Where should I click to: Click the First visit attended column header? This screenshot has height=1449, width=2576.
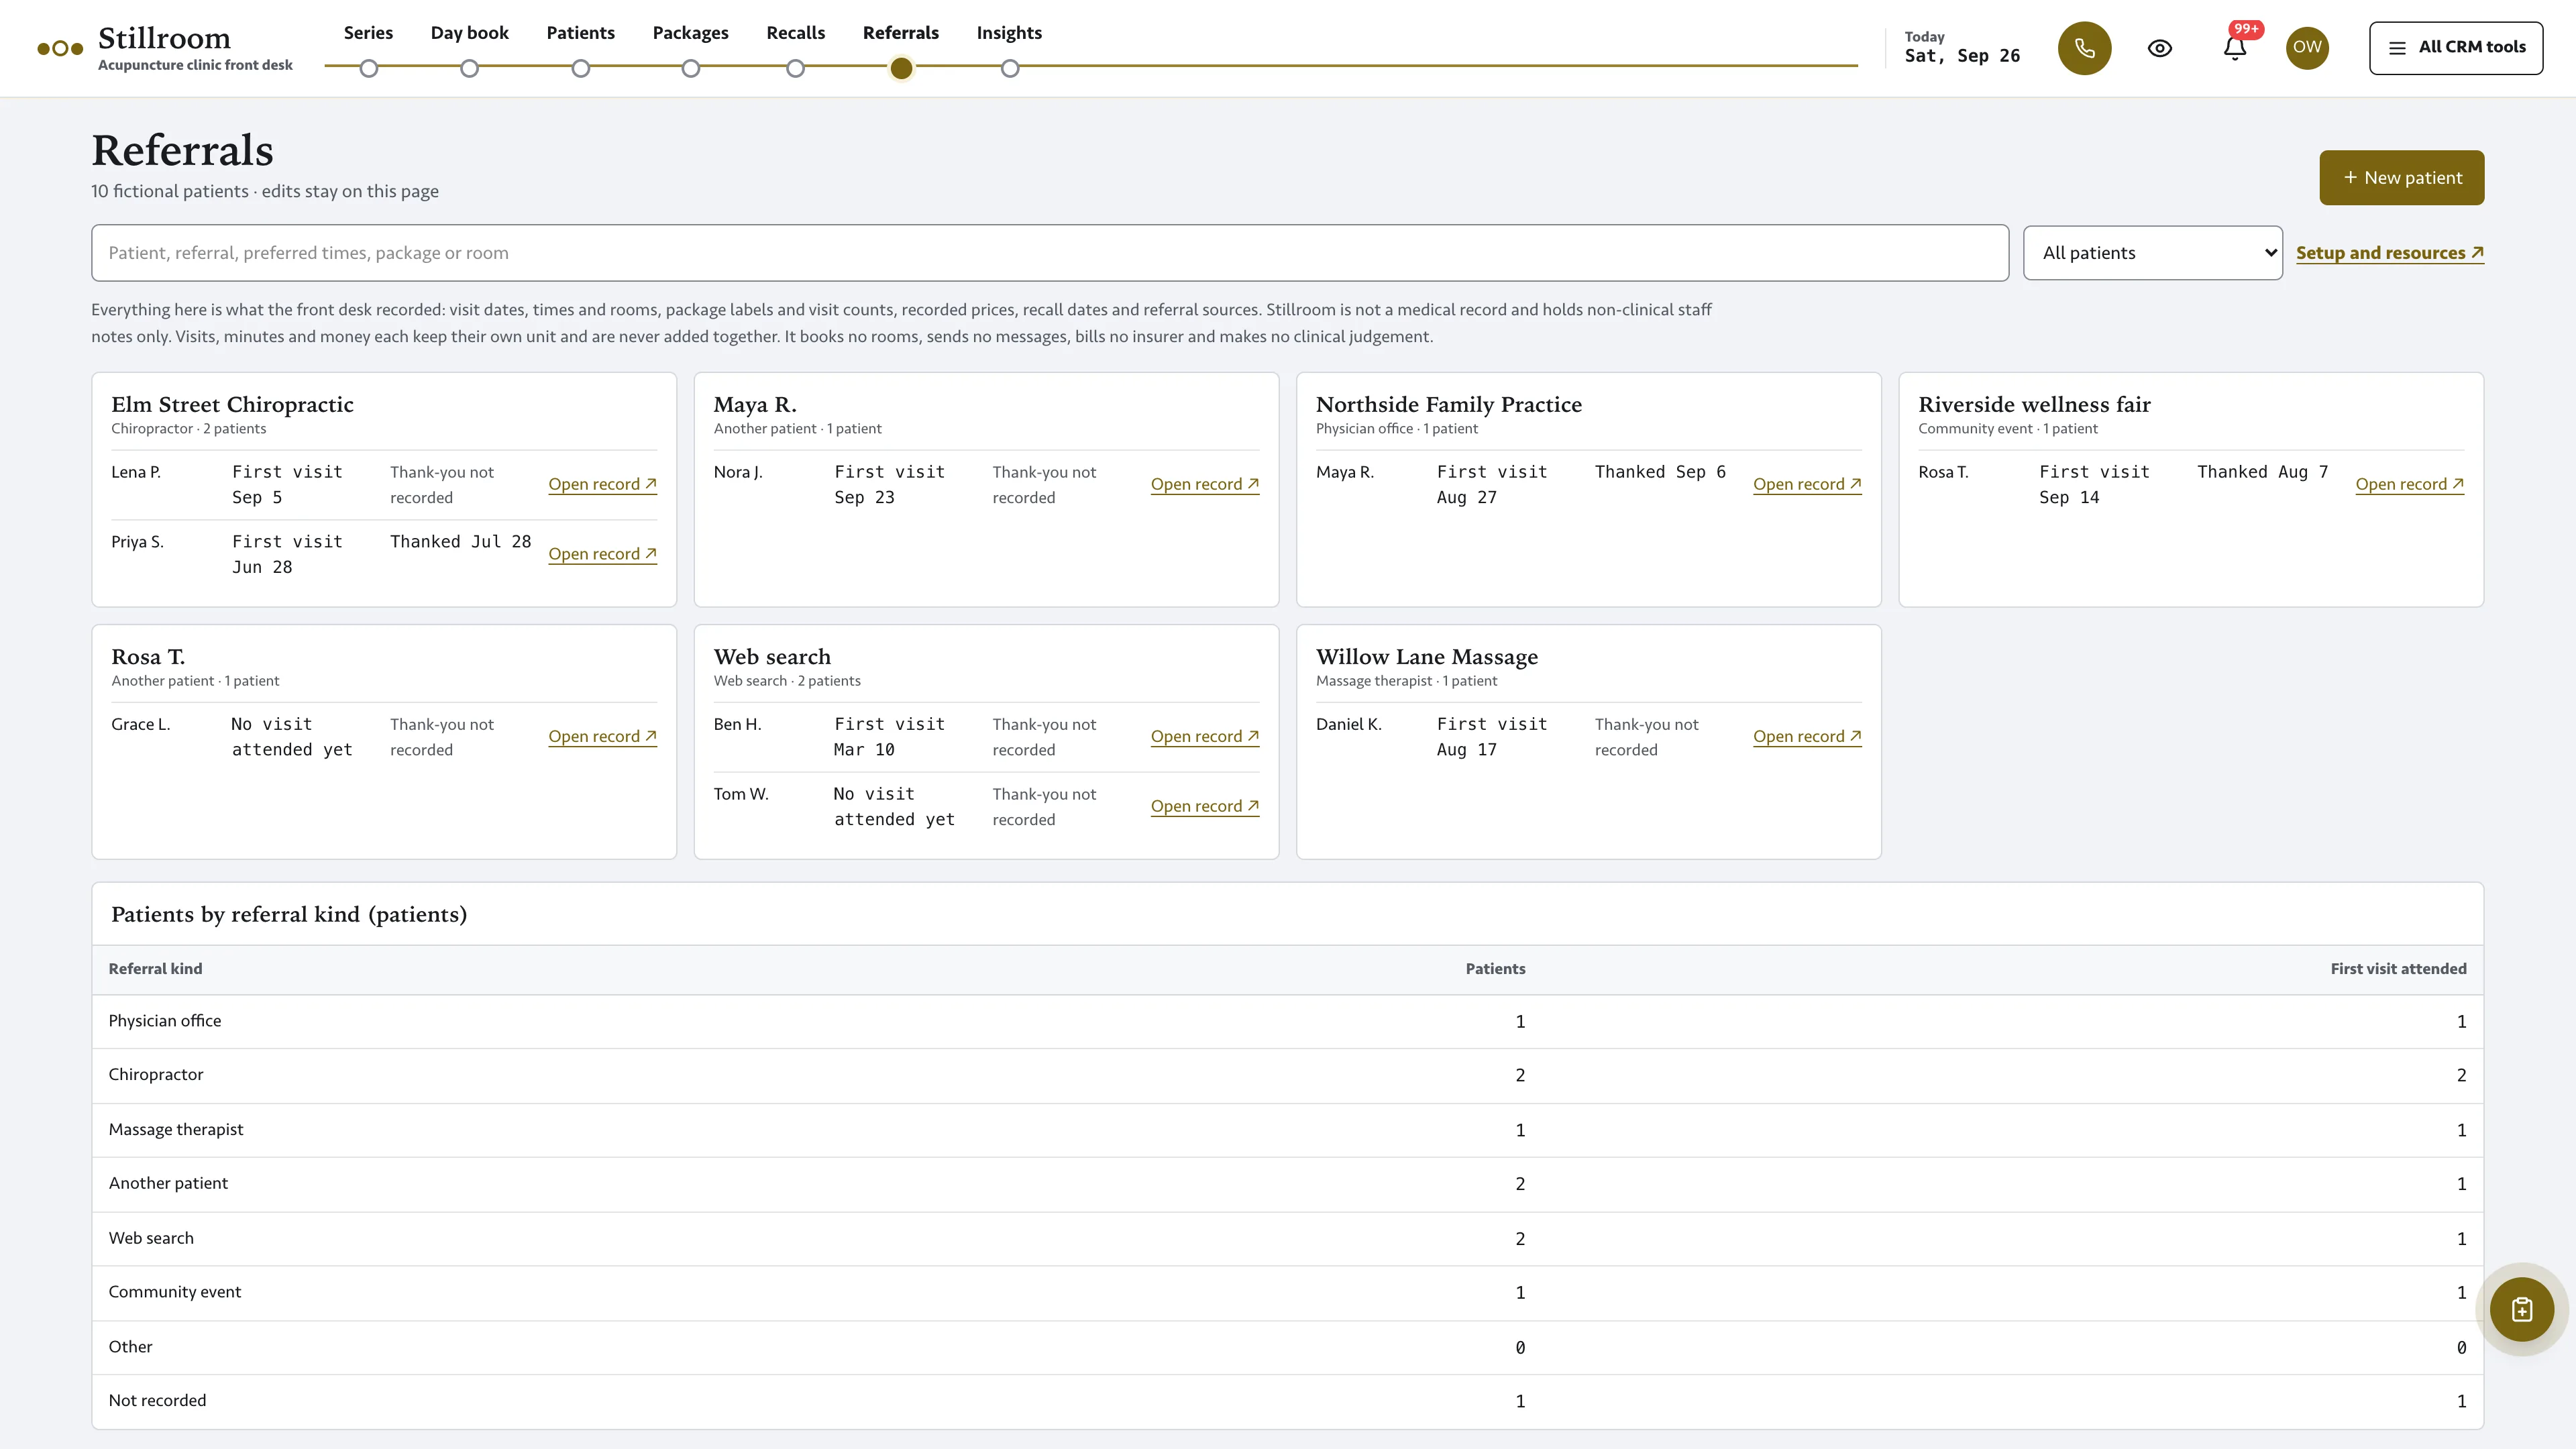coord(2398,968)
